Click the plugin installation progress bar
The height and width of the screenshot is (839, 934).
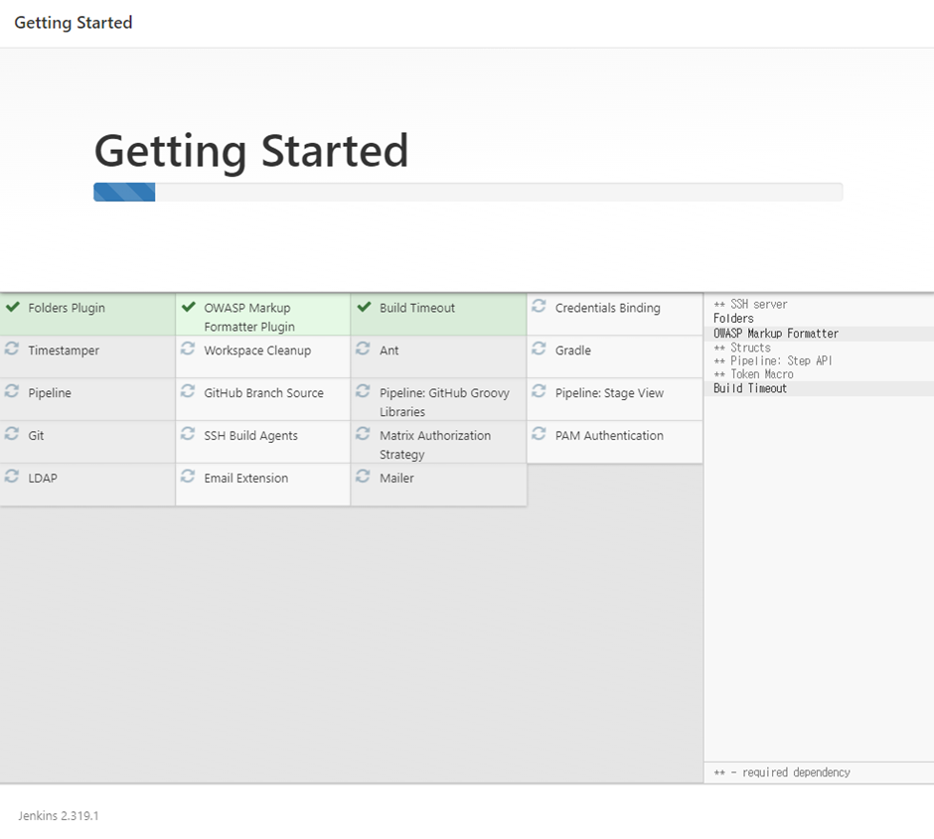(x=468, y=193)
